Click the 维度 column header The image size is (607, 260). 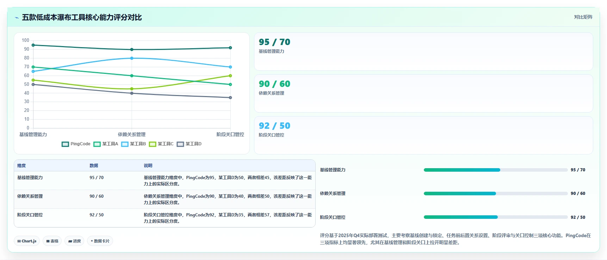coord(21,166)
